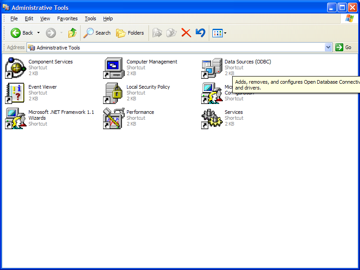
Task: Click the Component Services label text
Action: click(50, 62)
